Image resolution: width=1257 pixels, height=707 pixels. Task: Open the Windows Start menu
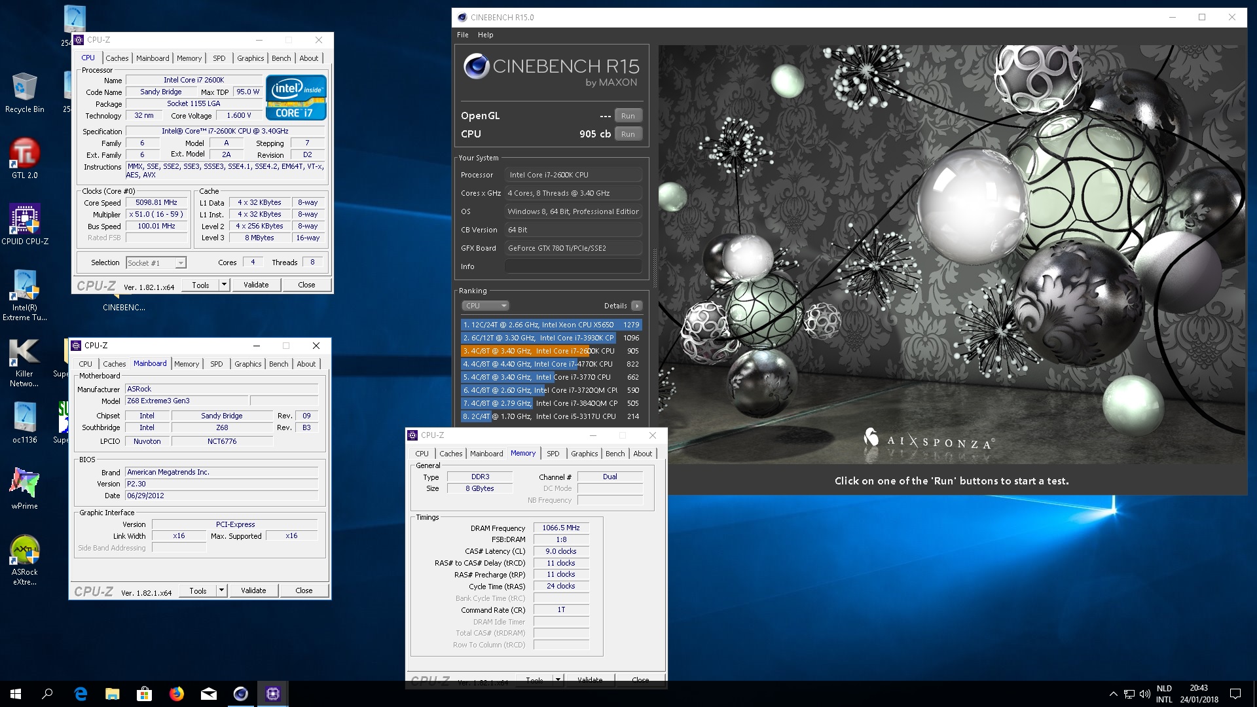(x=16, y=694)
